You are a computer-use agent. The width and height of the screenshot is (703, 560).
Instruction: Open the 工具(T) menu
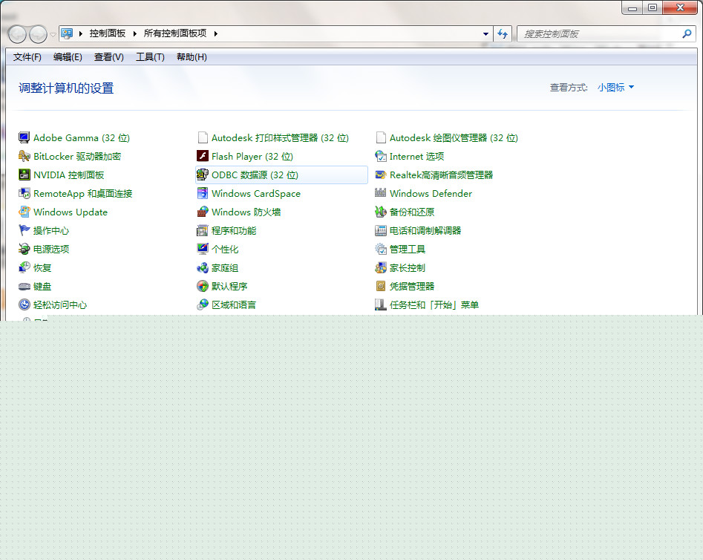[x=150, y=57]
